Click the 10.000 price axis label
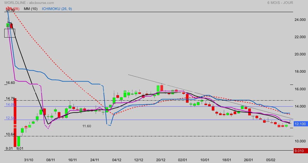This screenshot has width=308, height=163. 300,141
